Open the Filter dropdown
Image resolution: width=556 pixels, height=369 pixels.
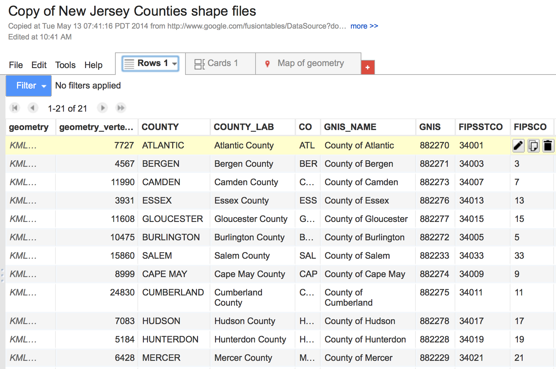coord(29,86)
